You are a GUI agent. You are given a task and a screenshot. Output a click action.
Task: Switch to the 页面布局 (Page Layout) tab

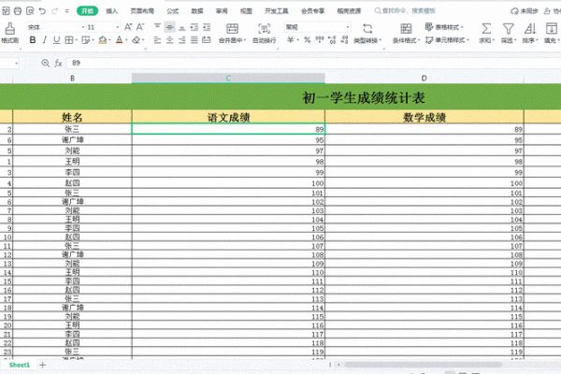142,11
